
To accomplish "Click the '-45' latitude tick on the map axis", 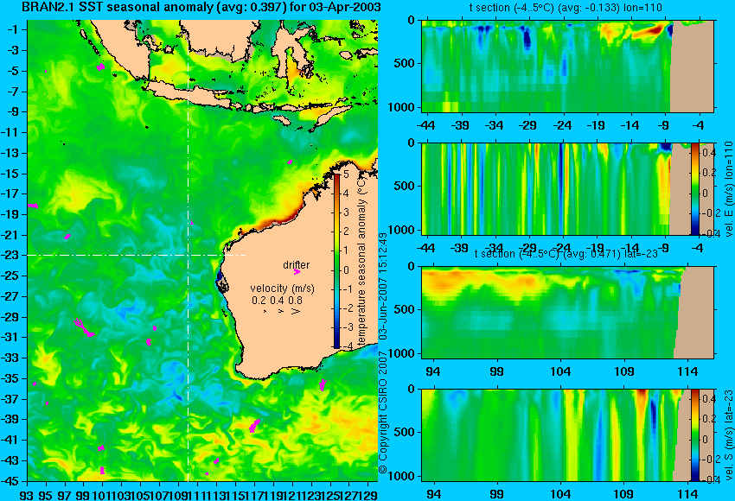I will (10, 481).
